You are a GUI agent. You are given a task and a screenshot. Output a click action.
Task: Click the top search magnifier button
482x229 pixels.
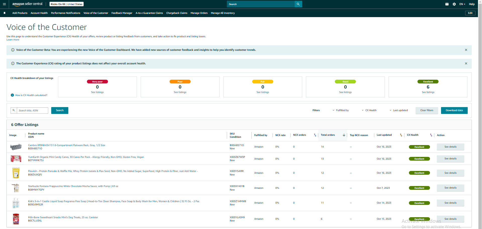pos(298,4)
